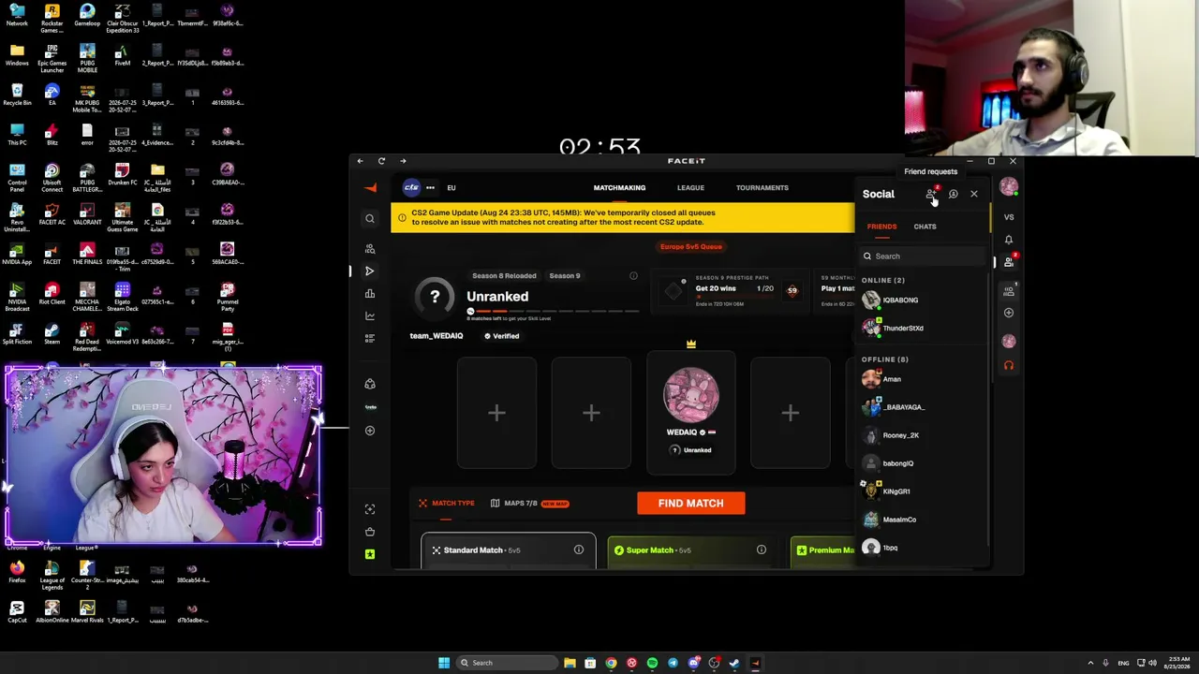Select offline friend Rooney_2K
Screen dimensions: 1199x674
923,435
